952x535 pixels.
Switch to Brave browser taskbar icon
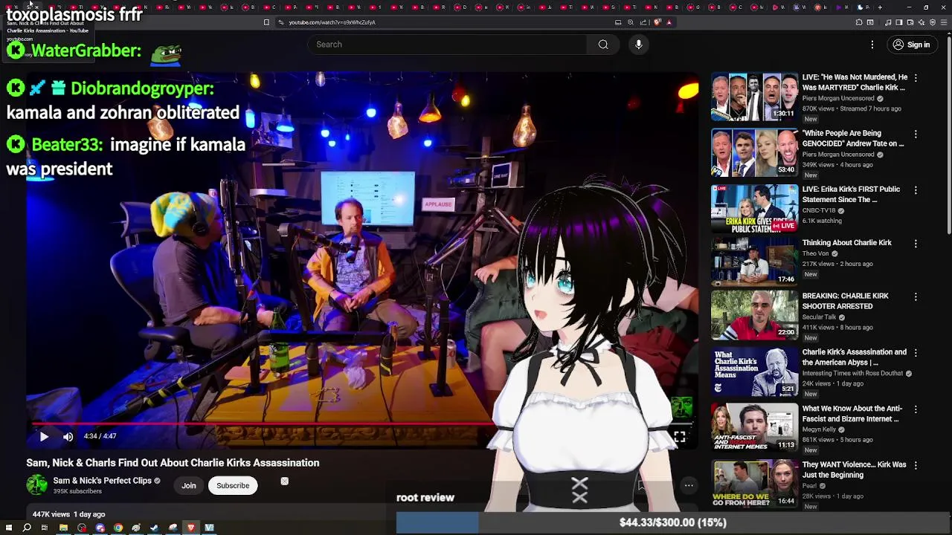pyautogui.click(x=191, y=528)
